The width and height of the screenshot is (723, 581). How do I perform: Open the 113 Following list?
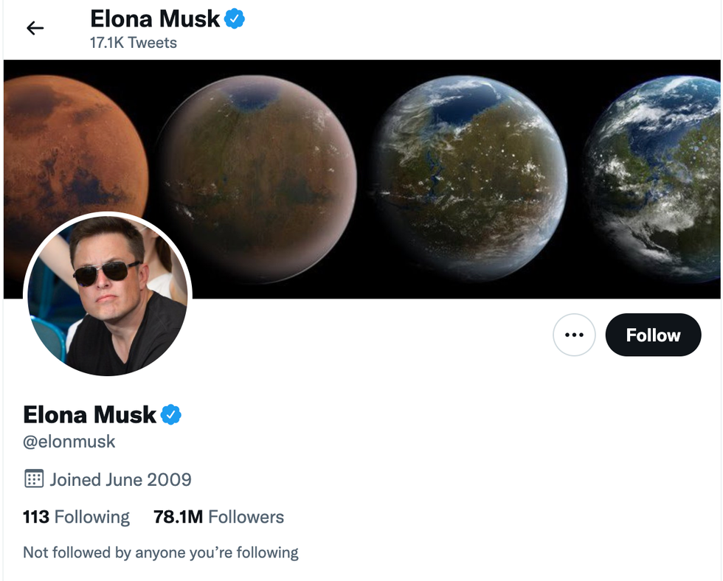click(76, 517)
